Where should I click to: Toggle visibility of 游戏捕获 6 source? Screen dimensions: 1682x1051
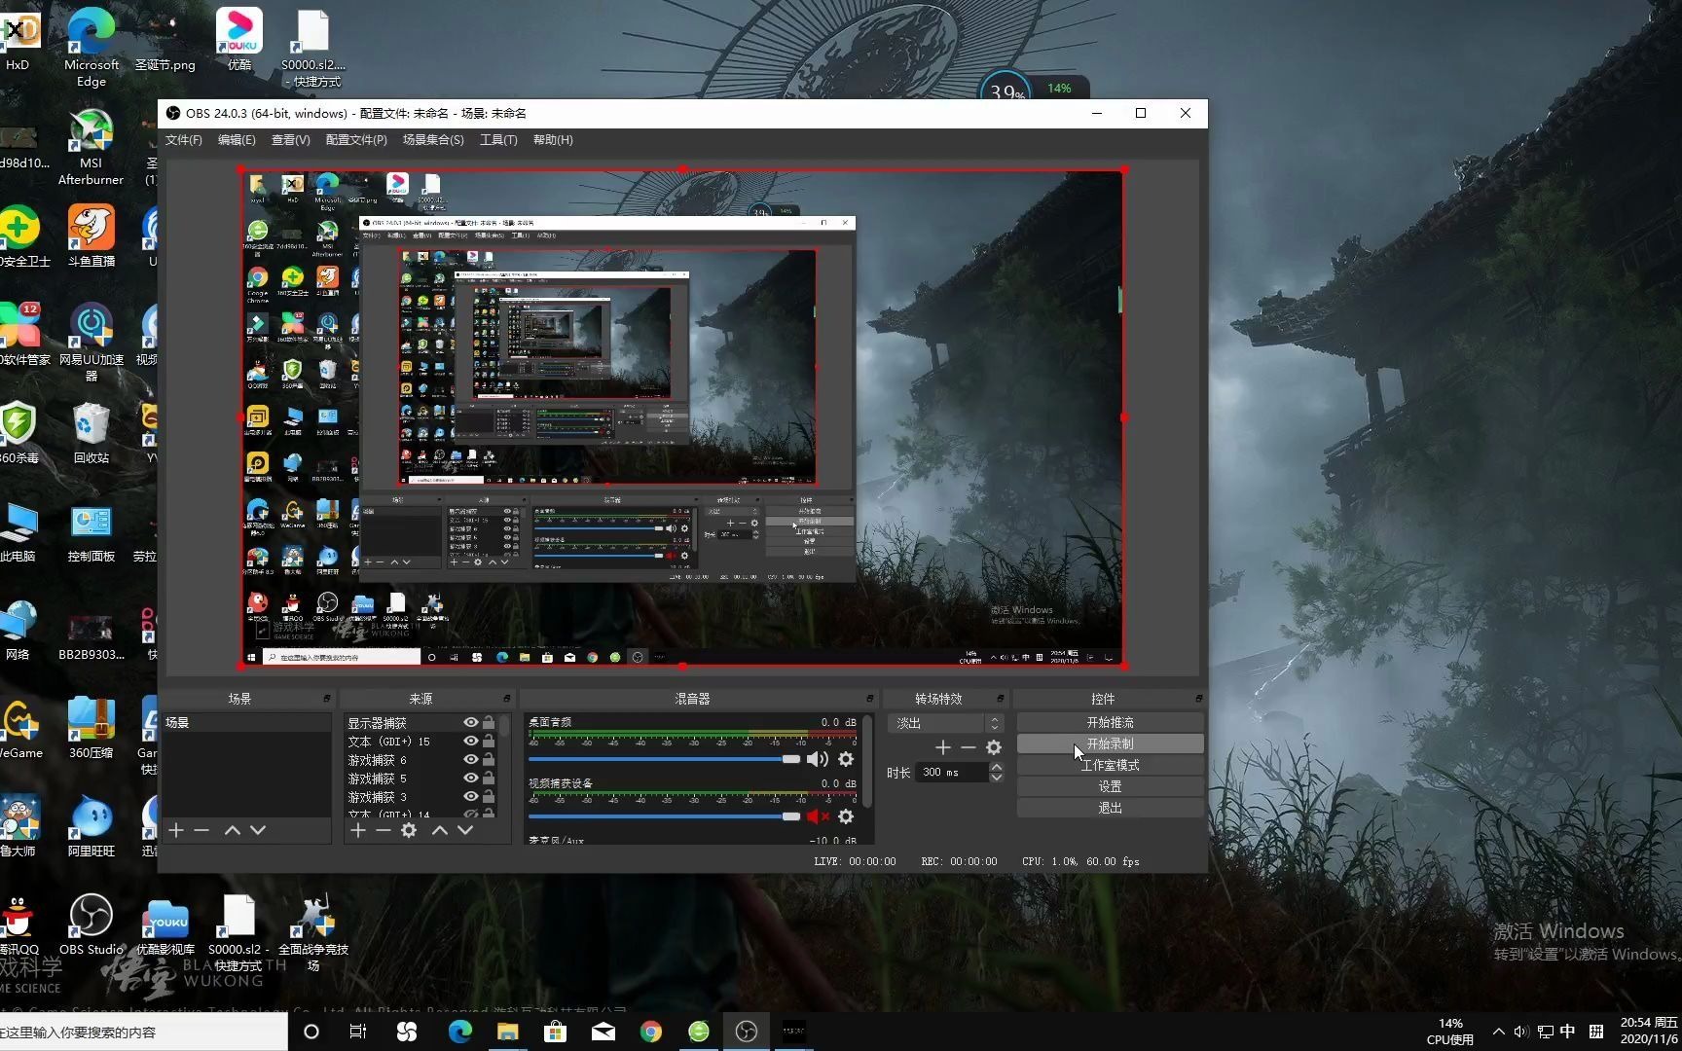coord(471,760)
